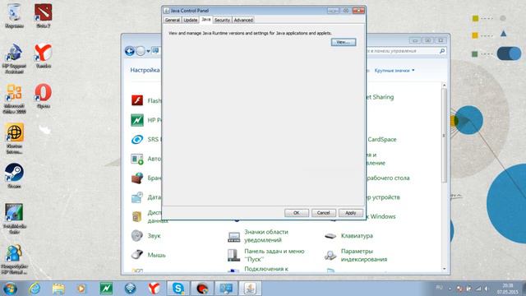The height and width of the screenshot is (296, 526).
Task: Select the two-people messenger desktop shortcut
Action: pyautogui.click(x=14, y=259)
